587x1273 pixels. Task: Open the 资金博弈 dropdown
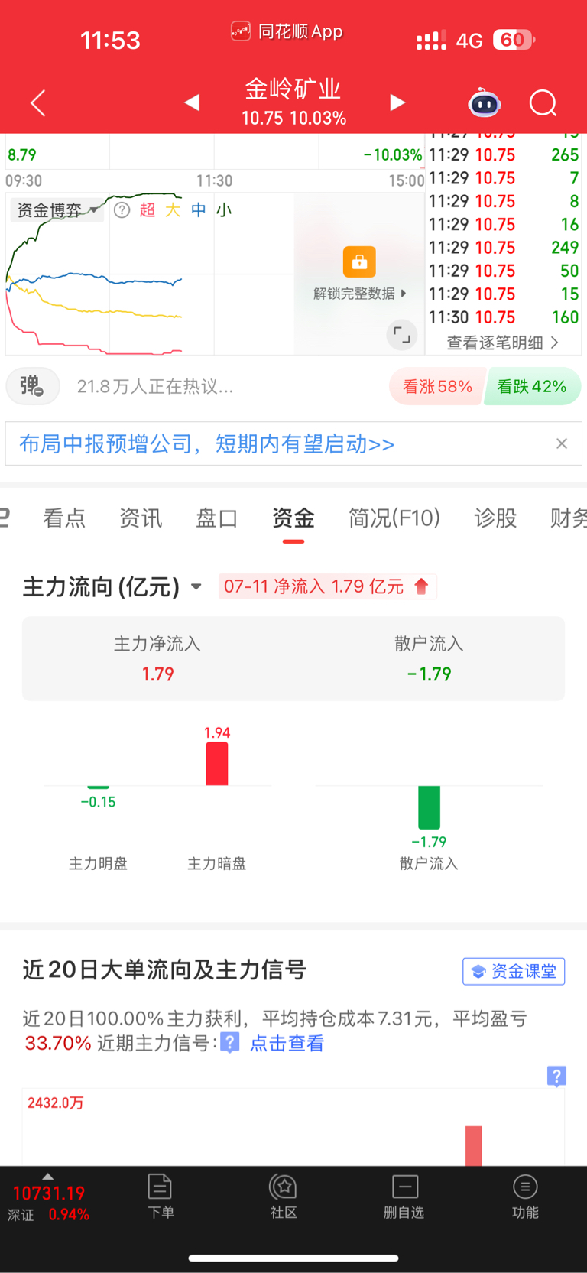click(57, 210)
